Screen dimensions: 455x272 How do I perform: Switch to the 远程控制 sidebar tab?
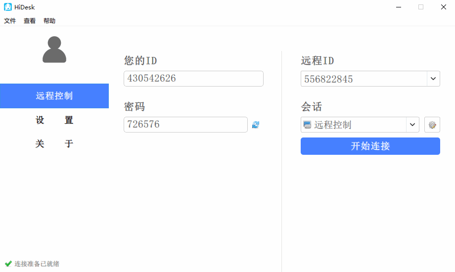tap(54, 96)
